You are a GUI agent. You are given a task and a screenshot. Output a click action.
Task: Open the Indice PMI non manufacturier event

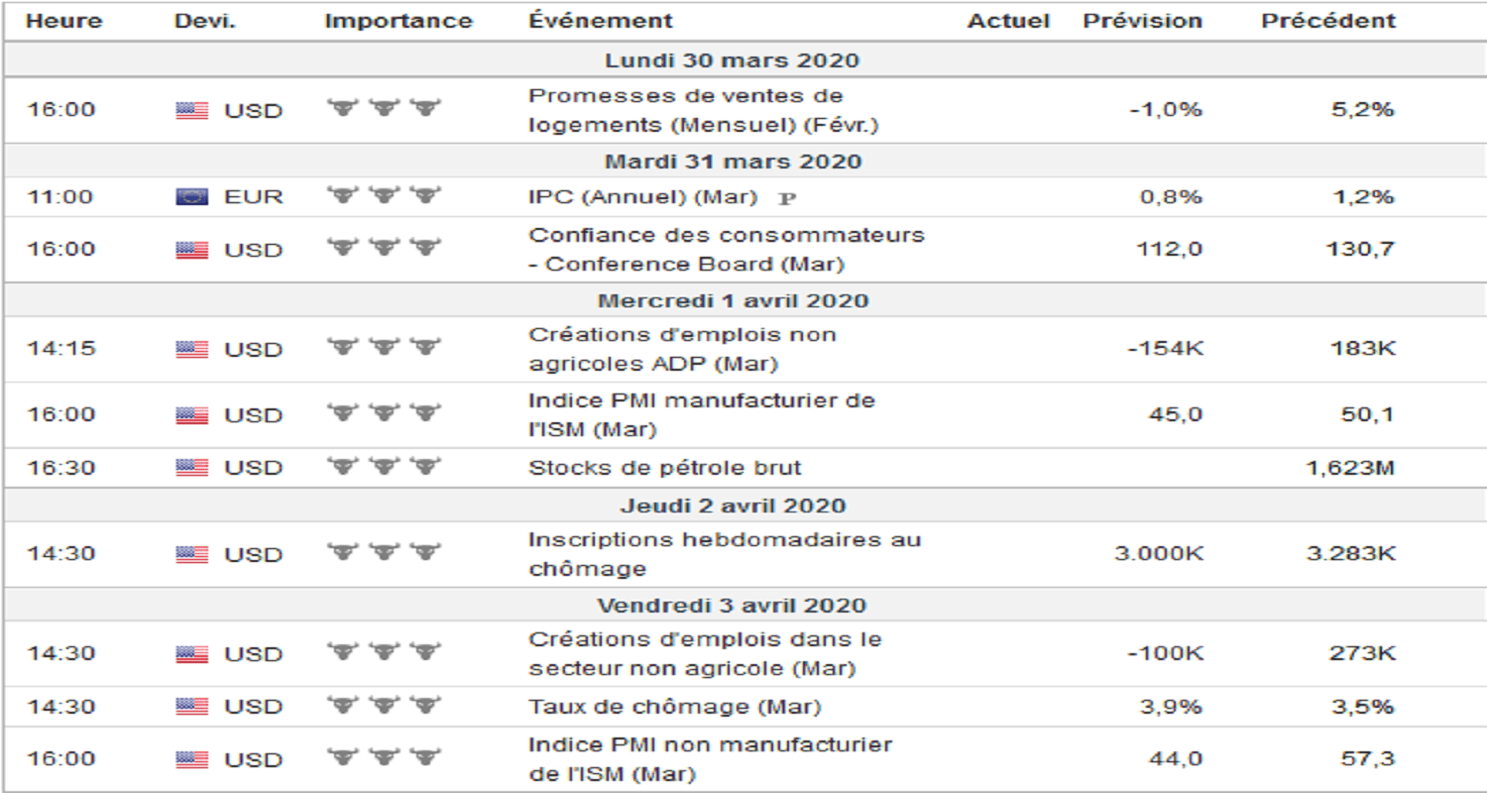[710, 758]
